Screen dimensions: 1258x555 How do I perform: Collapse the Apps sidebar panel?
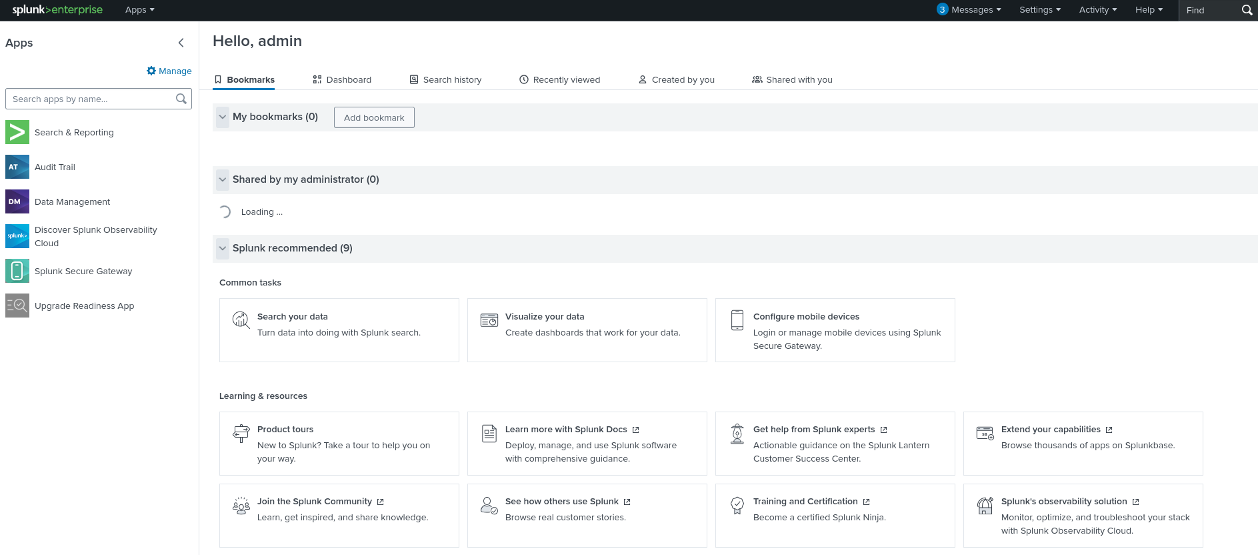tap(181, 43)
